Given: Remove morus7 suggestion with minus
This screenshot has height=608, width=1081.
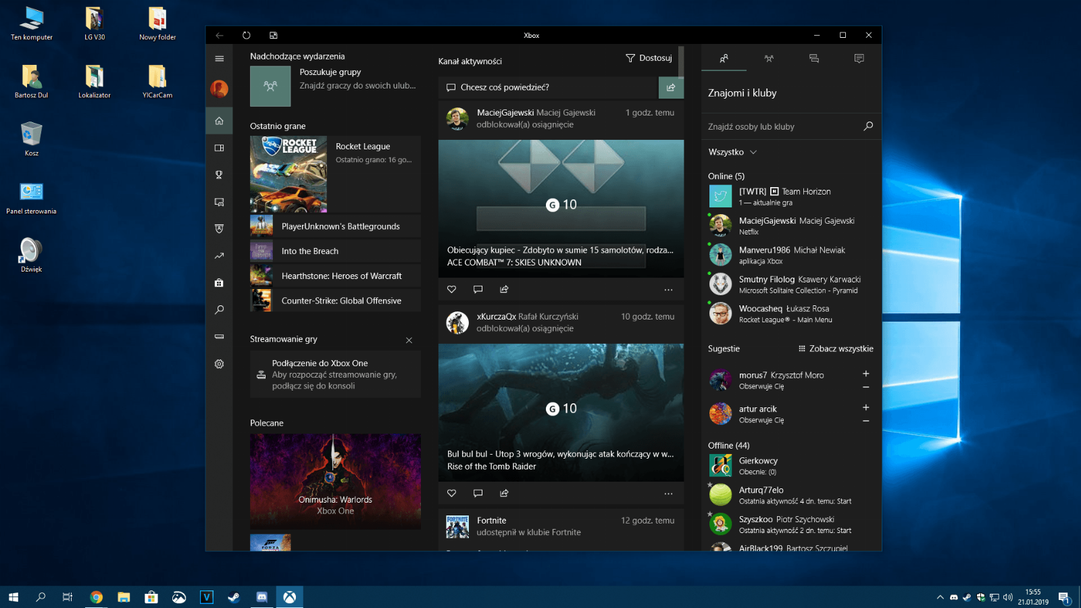Looking at the screenshot, I should (866, 387).
